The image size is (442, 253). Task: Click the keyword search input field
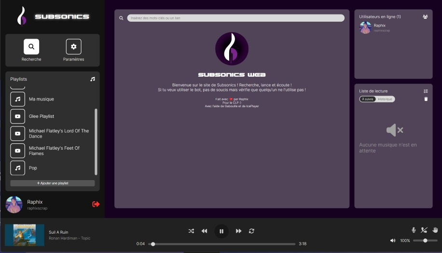click(235, 18)
